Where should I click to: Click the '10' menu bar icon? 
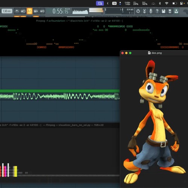tap(114, 3)
